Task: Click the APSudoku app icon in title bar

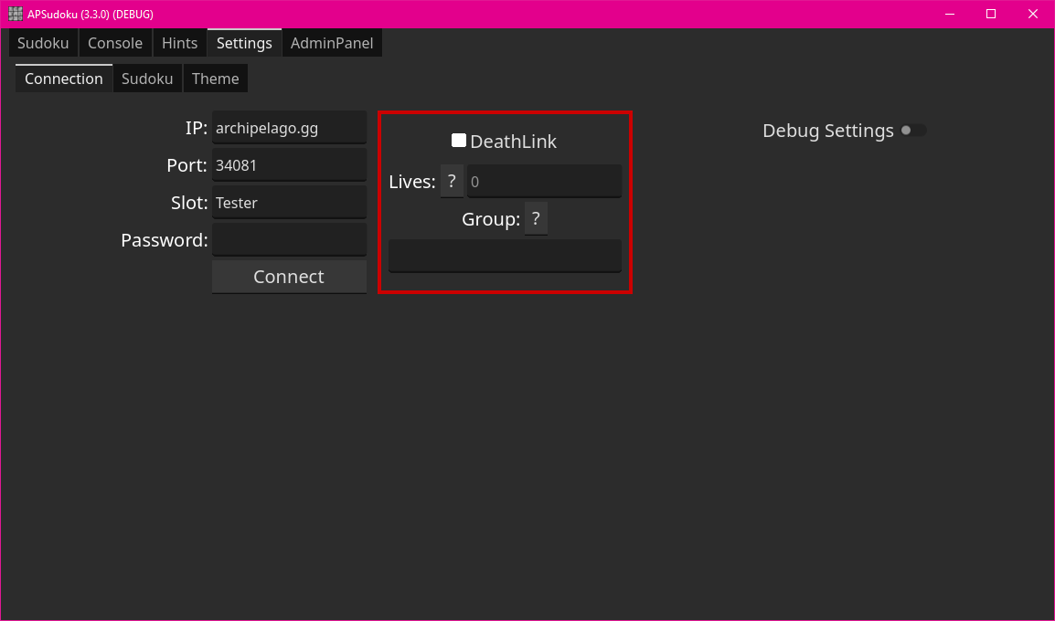Action: click(x=16, y=14)
